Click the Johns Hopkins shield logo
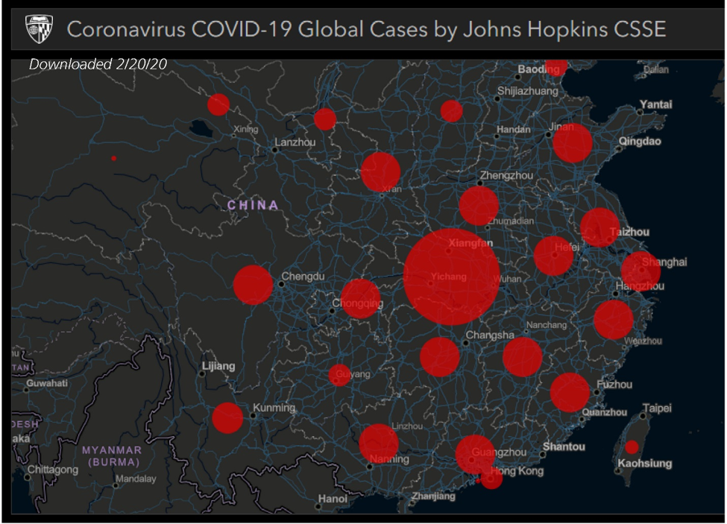The height and width of the screenshot is (524, 727). 39,29
